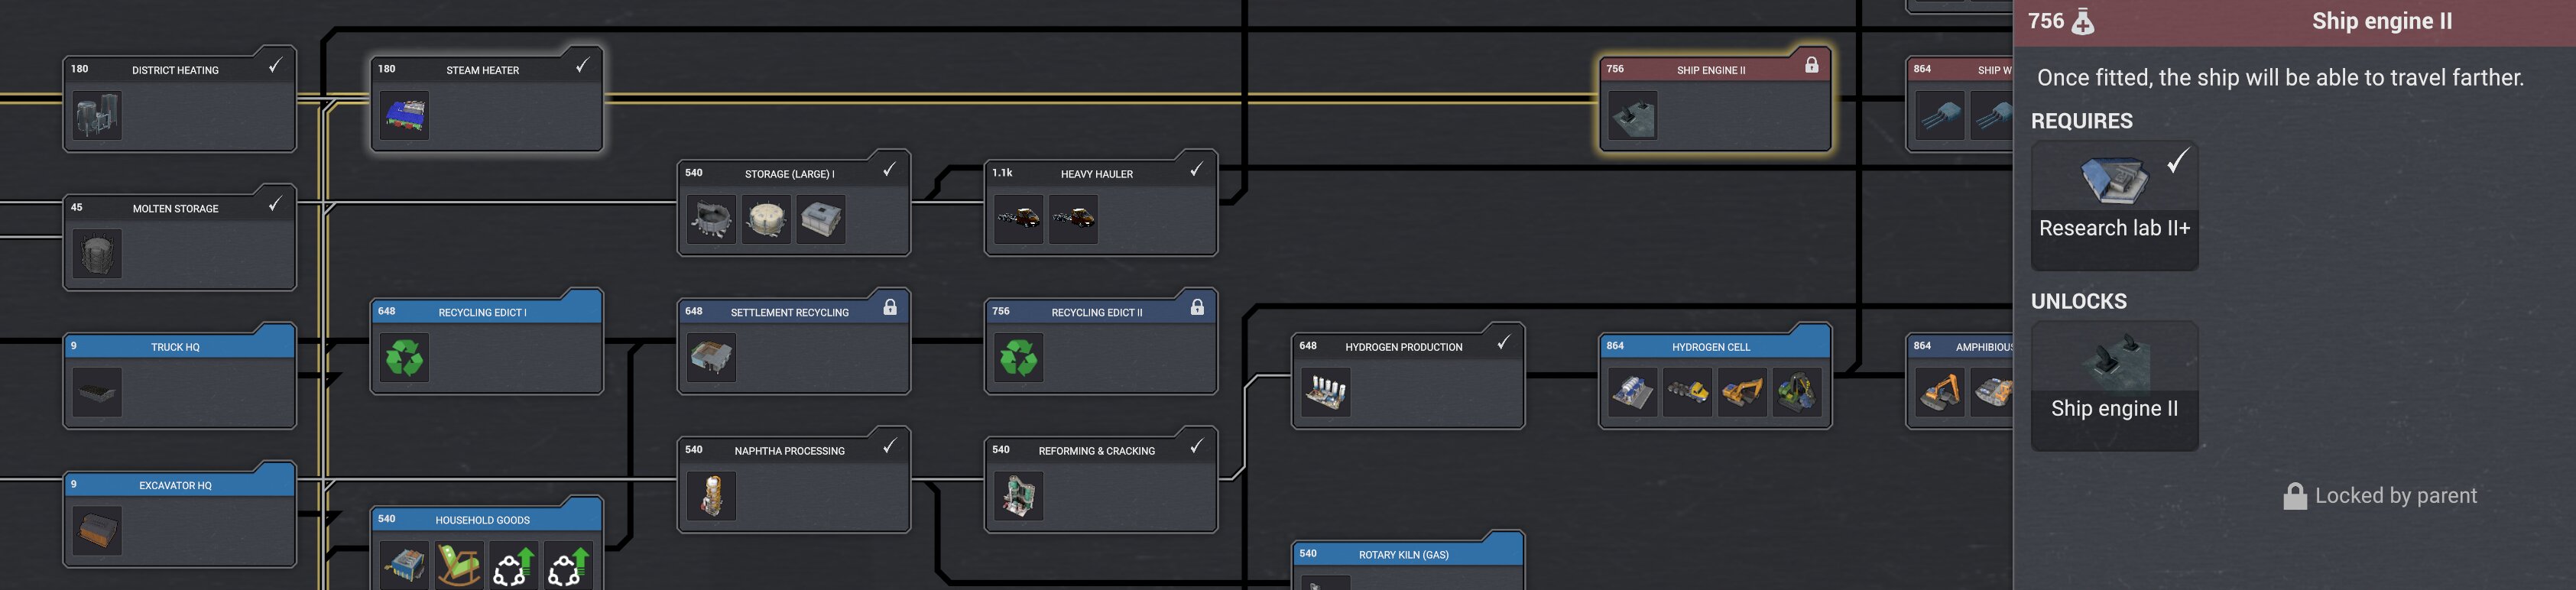Select the Settlement Recycling building icon

(712, 357)
